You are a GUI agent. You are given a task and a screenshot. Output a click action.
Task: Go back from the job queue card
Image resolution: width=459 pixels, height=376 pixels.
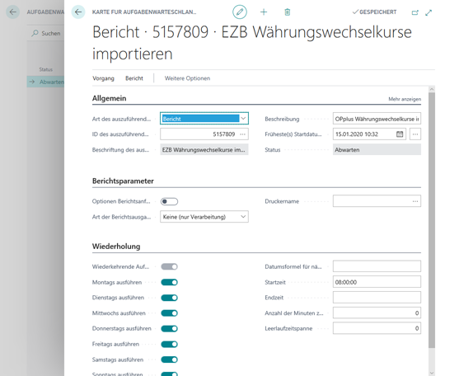tap(78, 12)
